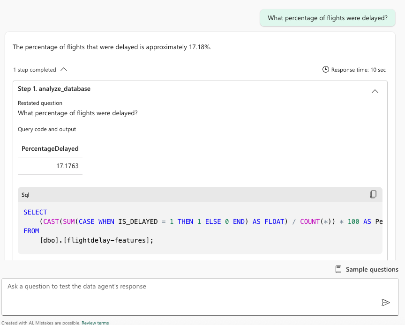Open the Review terms link
This screenshot has width=405, height=325.
95,323
